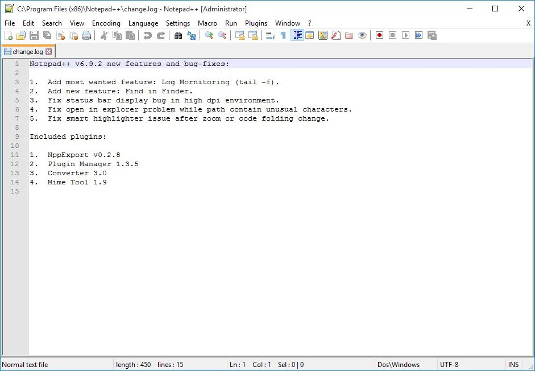
Task: Click the Redo arrow icon
Action: (161, 35)
